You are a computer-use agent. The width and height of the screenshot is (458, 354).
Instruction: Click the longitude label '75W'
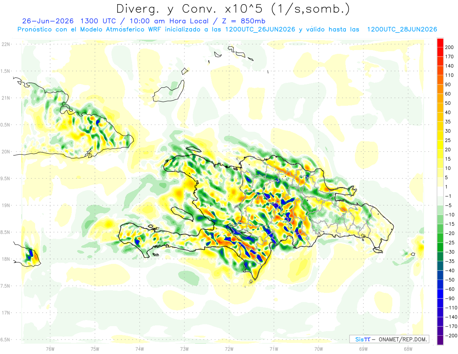click(95, 349)
